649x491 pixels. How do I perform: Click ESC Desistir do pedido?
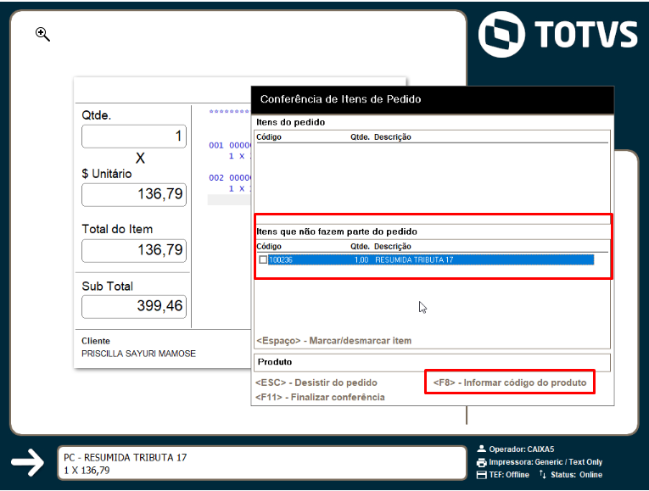pos(316,382)
